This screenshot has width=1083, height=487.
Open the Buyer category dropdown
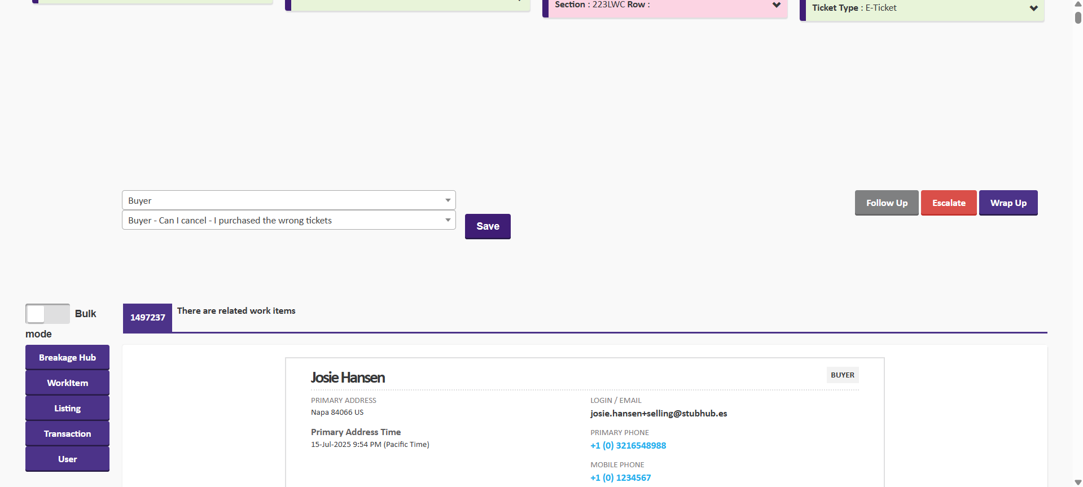288,200
